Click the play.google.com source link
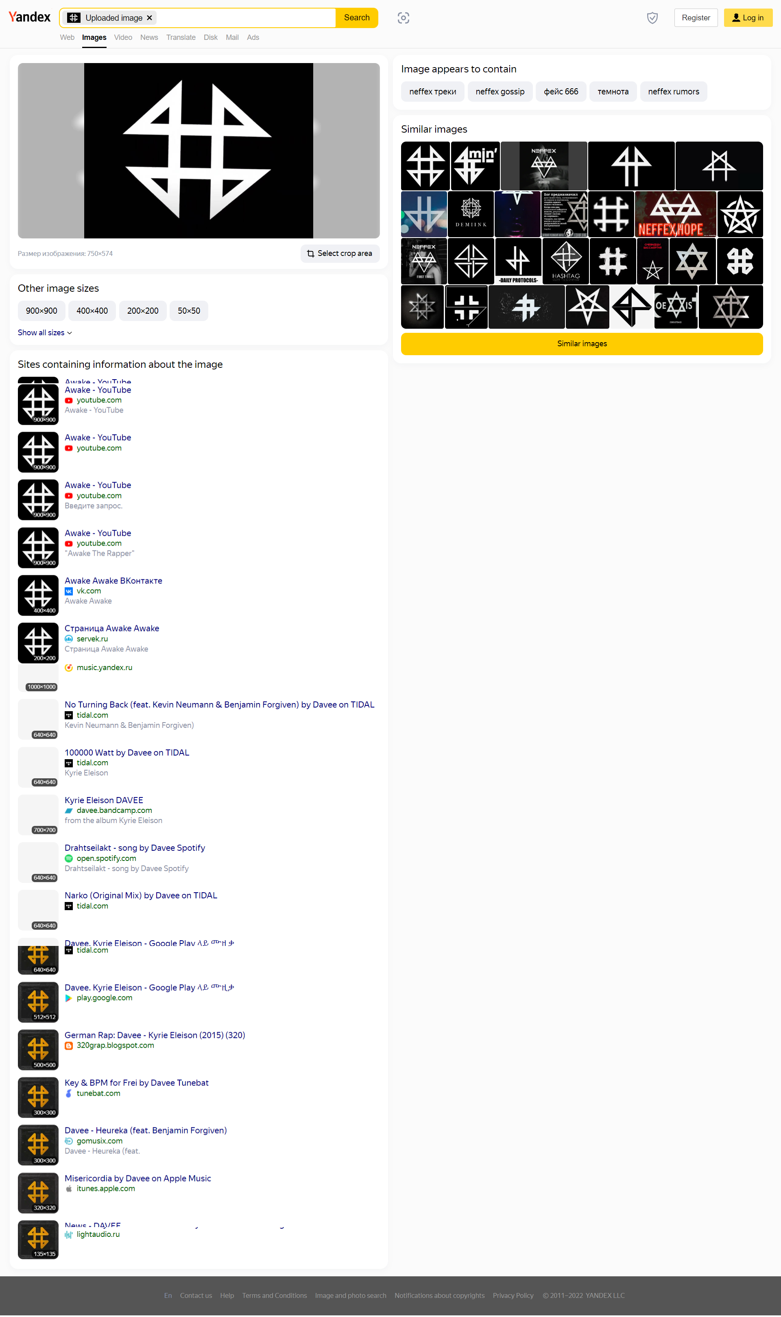Viewport: 781px width, 1317px height. tap(104, 998)
